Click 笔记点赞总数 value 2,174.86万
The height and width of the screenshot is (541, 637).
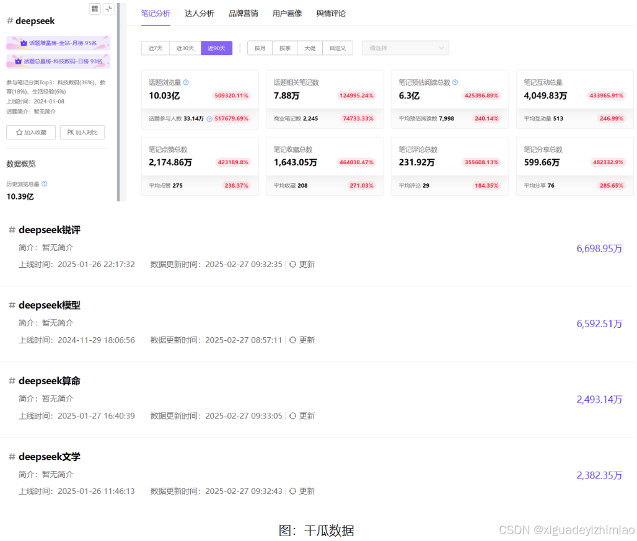(x=170, y=162)
